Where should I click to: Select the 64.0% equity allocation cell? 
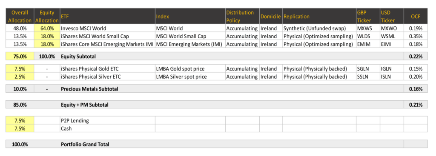coord(47,28)
